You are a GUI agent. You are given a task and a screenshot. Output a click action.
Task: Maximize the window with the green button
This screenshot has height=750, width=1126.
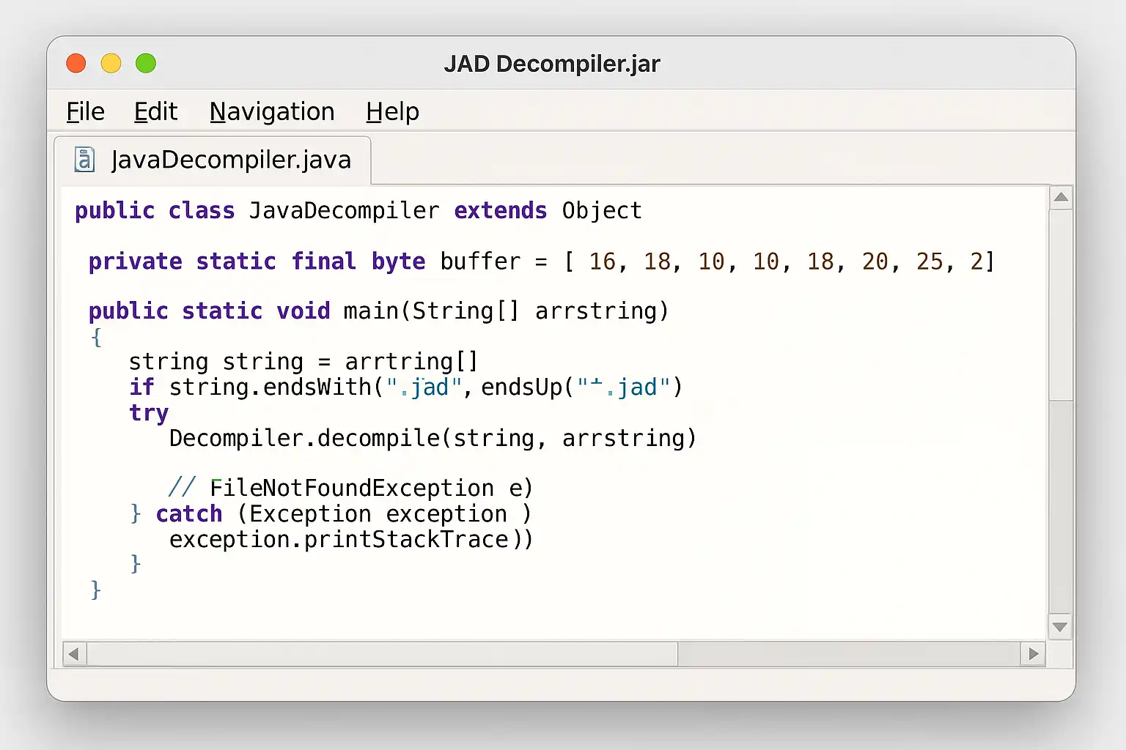(x=146, y=64)
